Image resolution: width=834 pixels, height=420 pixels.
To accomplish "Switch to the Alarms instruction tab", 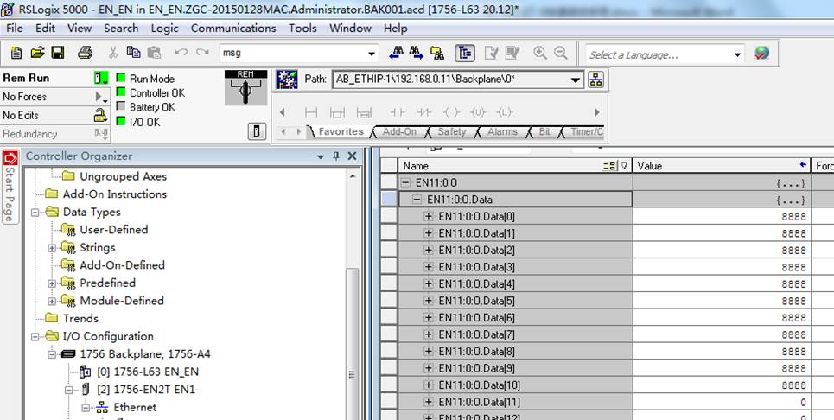I will pyautogui.click(x=502, y=132).
